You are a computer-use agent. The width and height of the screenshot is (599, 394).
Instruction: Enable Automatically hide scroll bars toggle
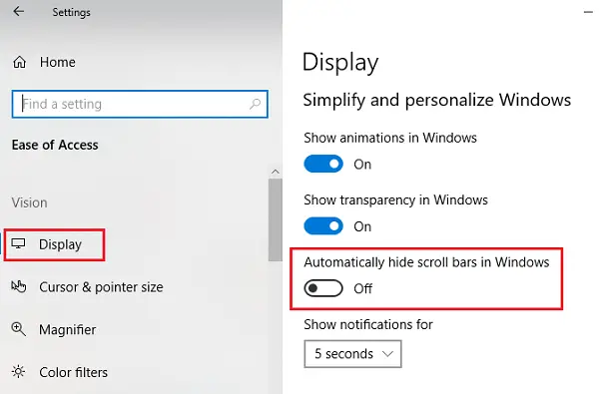coord(323,288)
